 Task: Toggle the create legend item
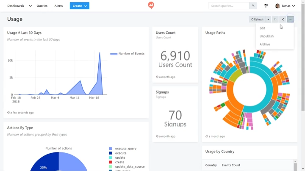119,162
